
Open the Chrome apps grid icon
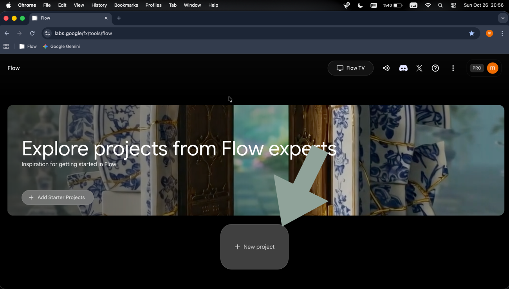coord(6,47)
